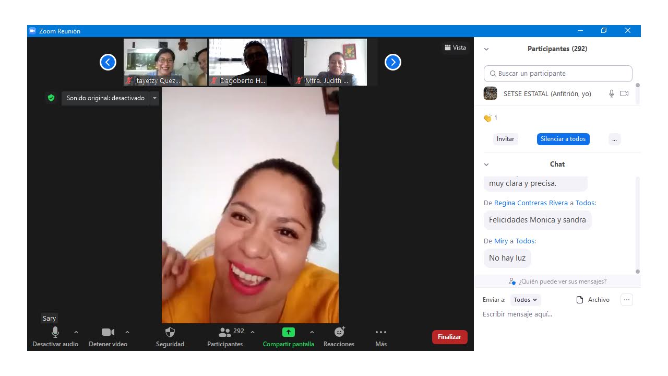Viewport: 668px width, 376px height.
Task: Click the microphone Desactivar audio icon
Action: coord(55,332)
